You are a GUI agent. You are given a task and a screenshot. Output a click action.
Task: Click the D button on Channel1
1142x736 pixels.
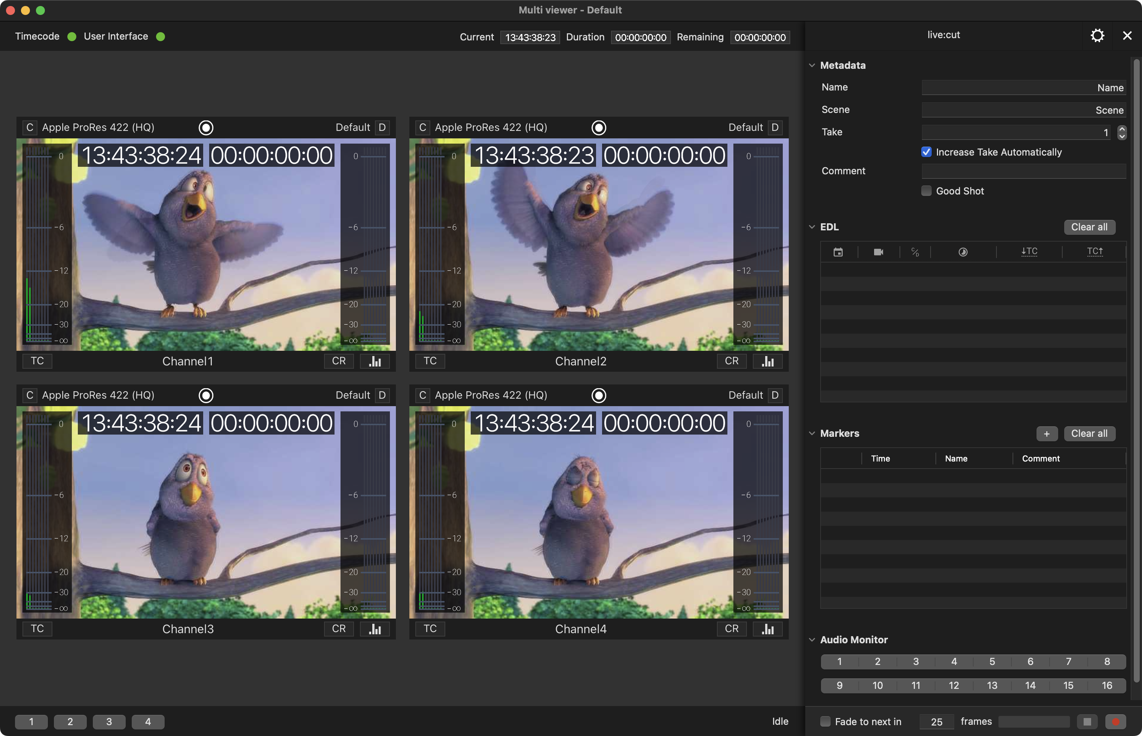[x=382, y=128]
